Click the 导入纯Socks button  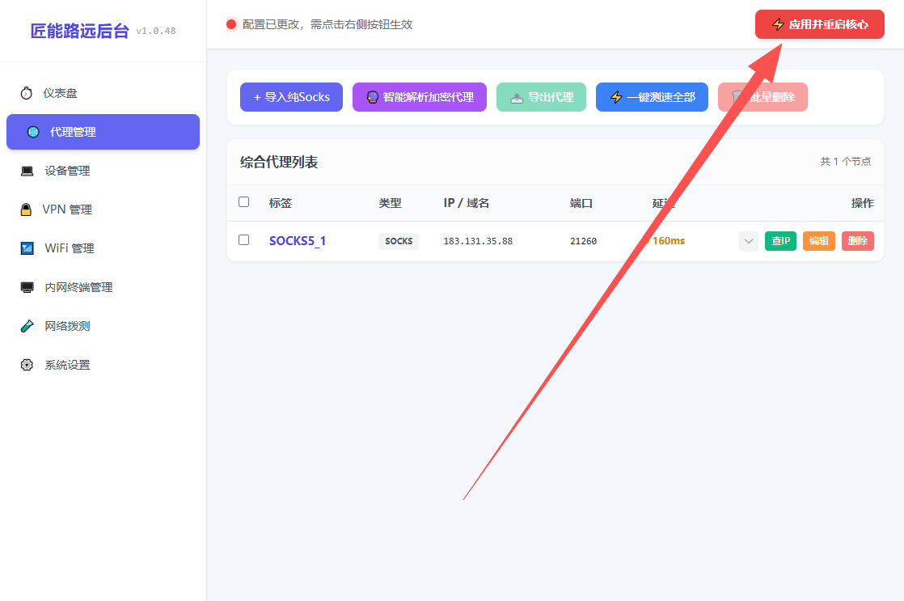click(291, 97)
